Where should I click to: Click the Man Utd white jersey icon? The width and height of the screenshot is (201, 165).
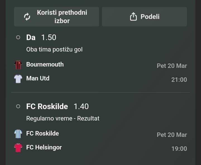18,79
